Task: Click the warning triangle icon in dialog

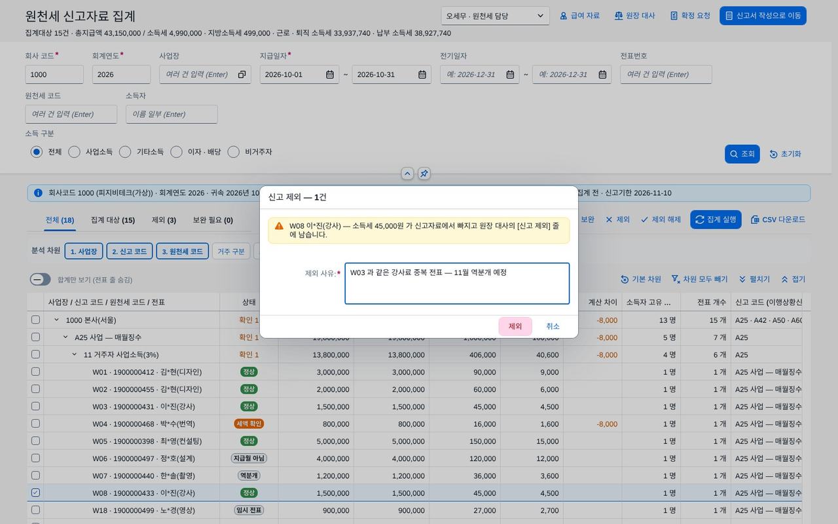Action: (x=279, y=226)
